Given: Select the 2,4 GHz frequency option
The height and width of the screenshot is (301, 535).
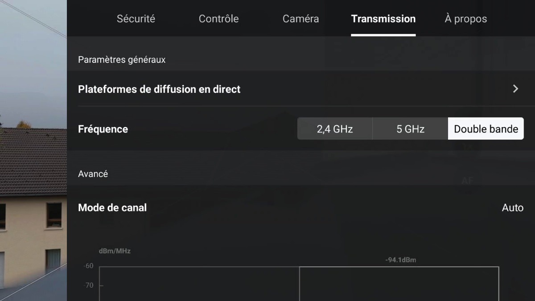Looking at the screenshot, I should click(x=335, y=129).
